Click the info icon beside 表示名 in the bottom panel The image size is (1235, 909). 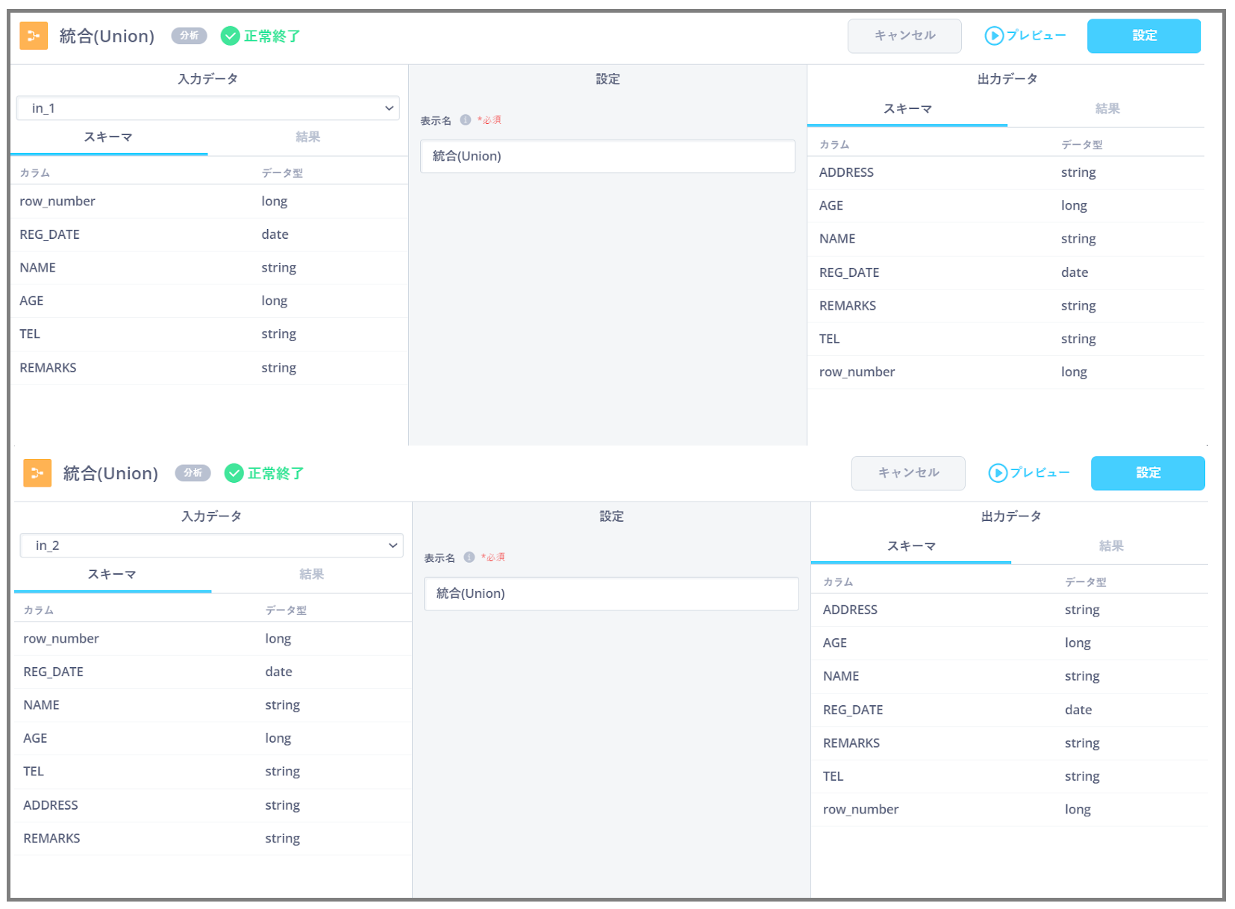469,557
